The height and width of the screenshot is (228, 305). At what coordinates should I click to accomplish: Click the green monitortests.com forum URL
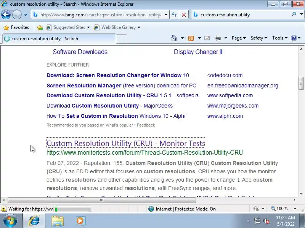[144, 153]
